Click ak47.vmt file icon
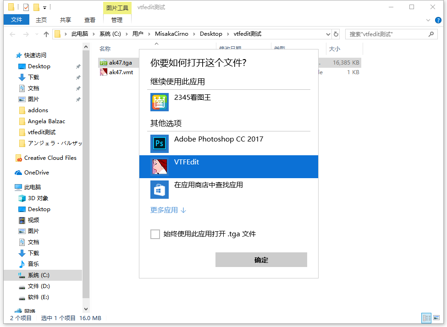 104,72
